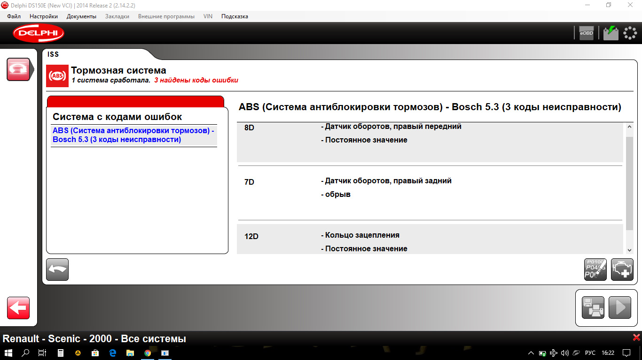This screenshot has width=642, height=360.
Task: Click the red ABS system icon
Action: (x=57, y=76)
